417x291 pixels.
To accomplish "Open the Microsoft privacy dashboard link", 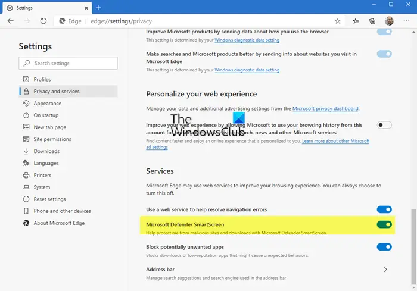I will point(325,108).
